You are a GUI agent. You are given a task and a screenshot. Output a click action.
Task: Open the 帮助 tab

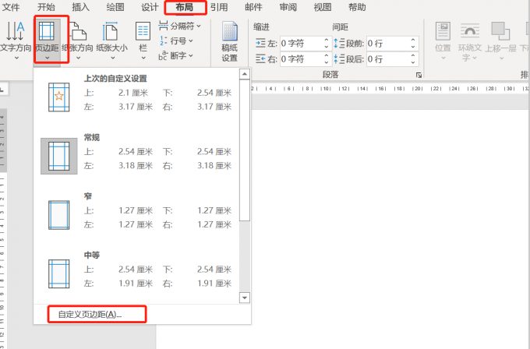click(357, 7)
